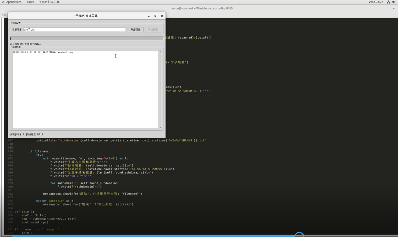Image resolution: width=398 pixels, height=237 pixels.
Task: Click the status text 正在扫描 gm7.org 的子域名...
Action: [25, 44]
